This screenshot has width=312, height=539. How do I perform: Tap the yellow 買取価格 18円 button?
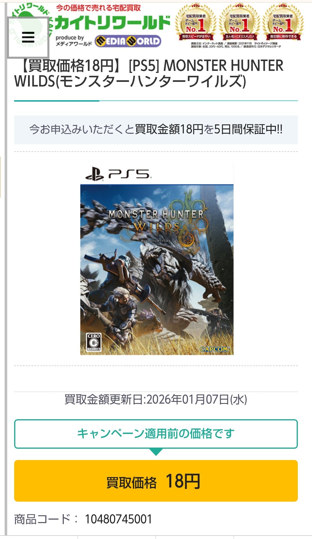click(156, 481)
